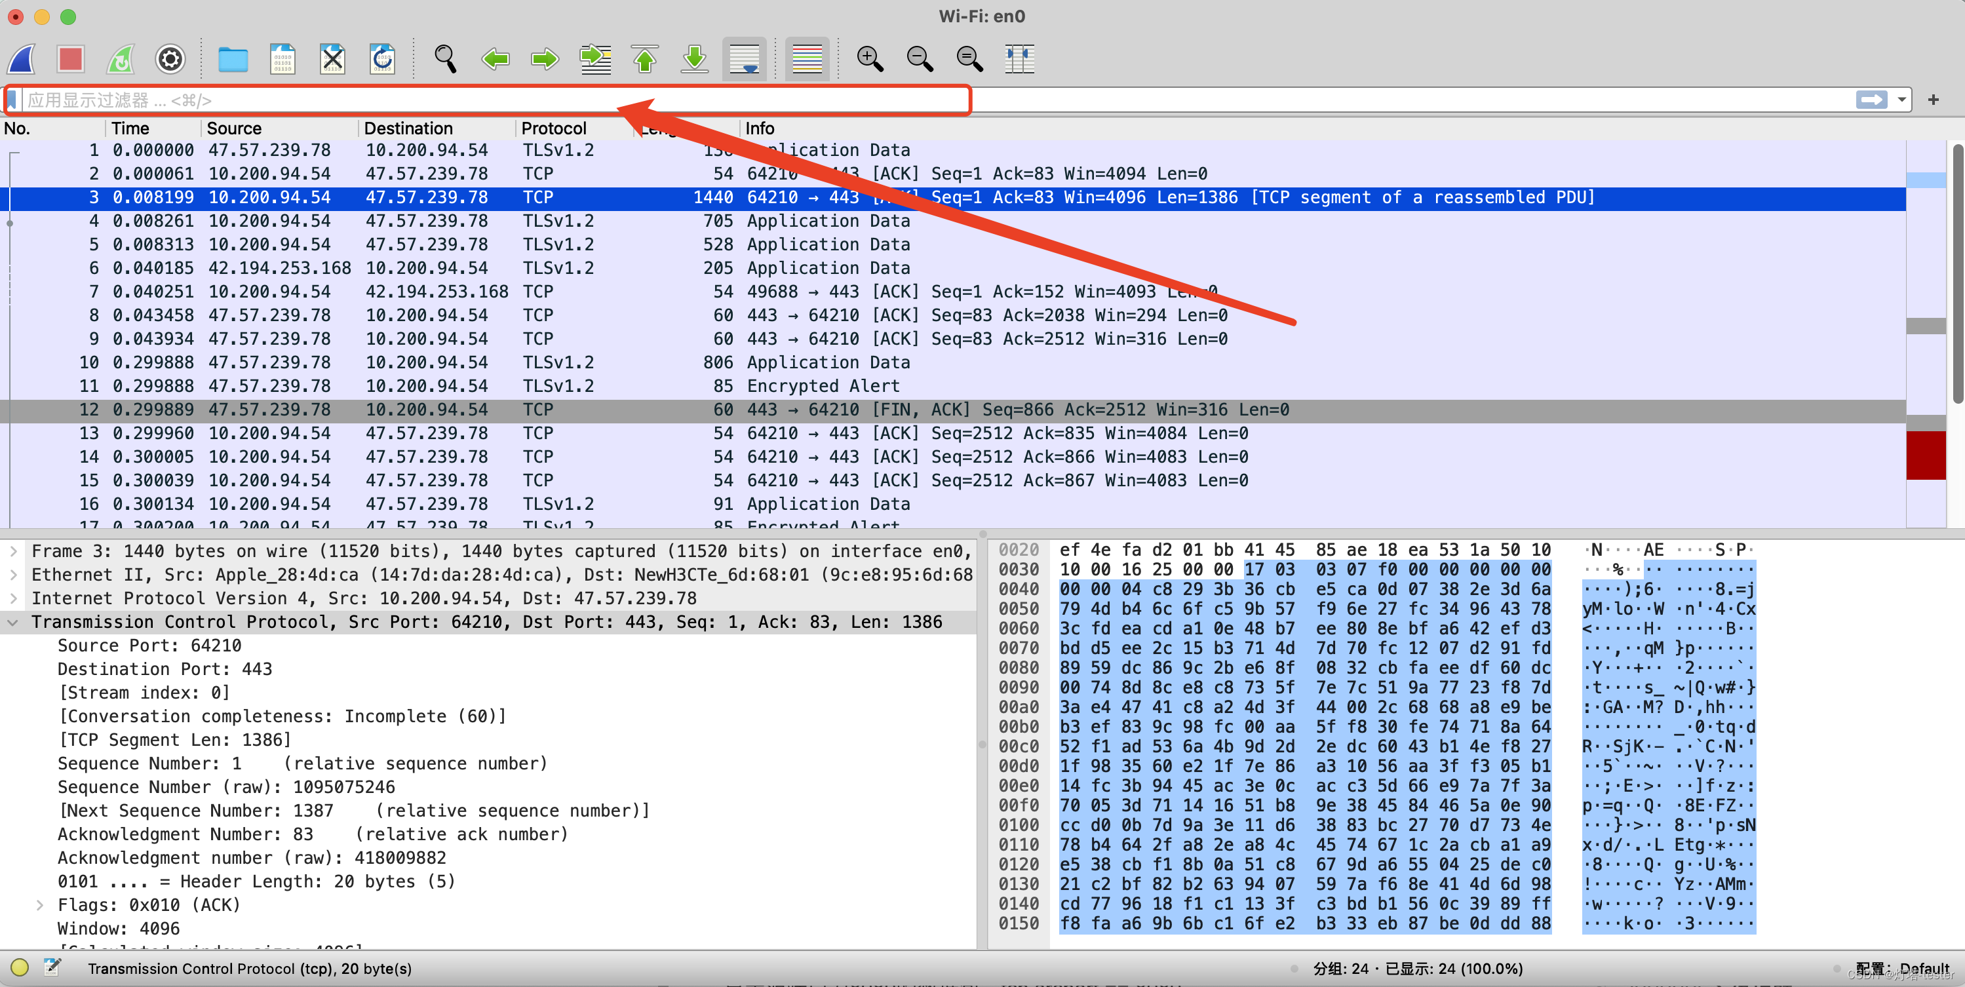Click Window: 4096 field
Screen dimensions: 1965x987
tap(119, 928)
